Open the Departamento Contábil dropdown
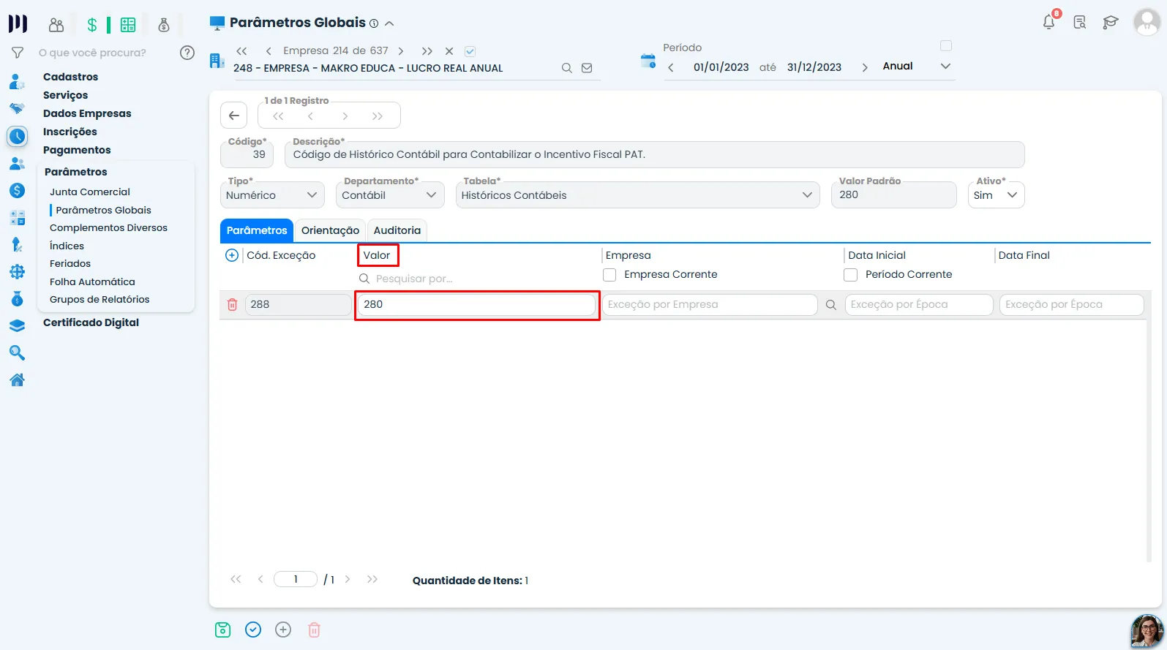This screenshot has height=650, width=1167. pyautogui.click(x=390, y=195)
